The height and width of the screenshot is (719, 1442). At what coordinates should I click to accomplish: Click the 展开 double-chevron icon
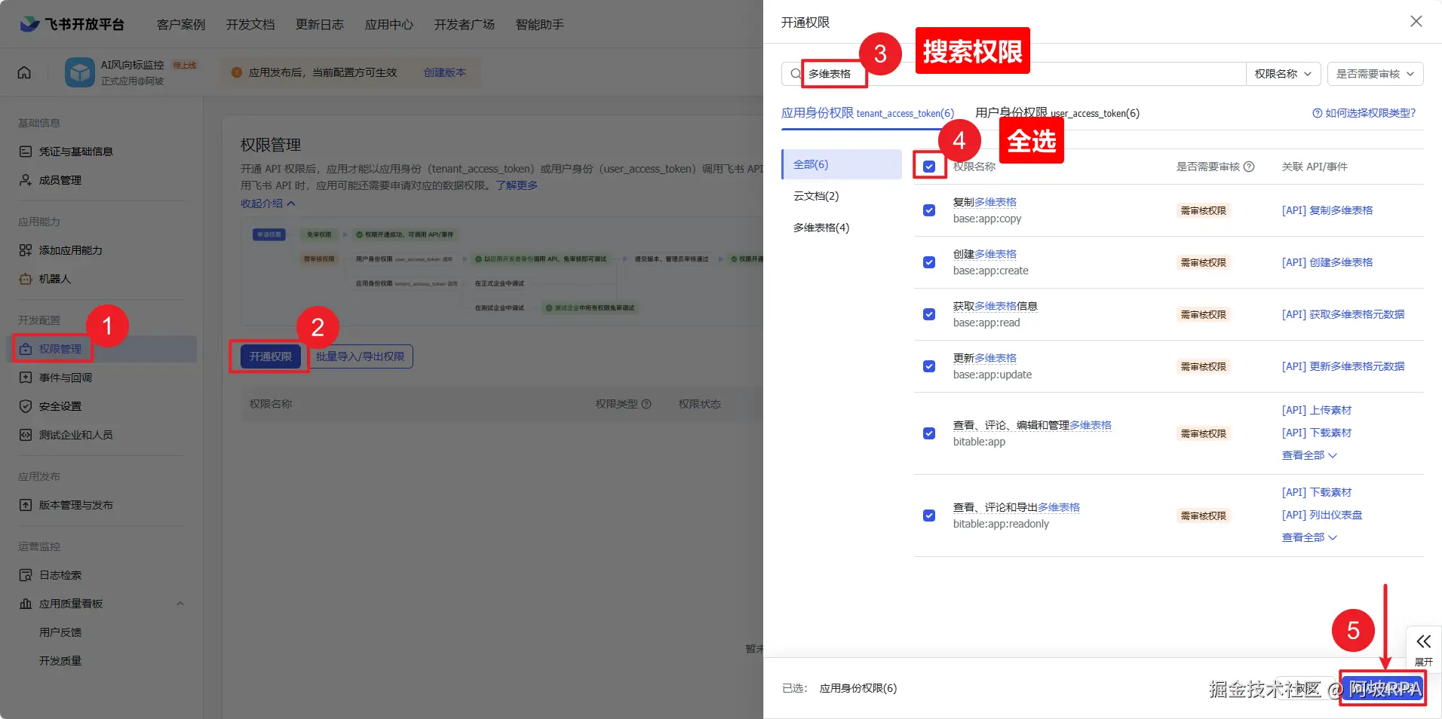(x=1424, y=641)
